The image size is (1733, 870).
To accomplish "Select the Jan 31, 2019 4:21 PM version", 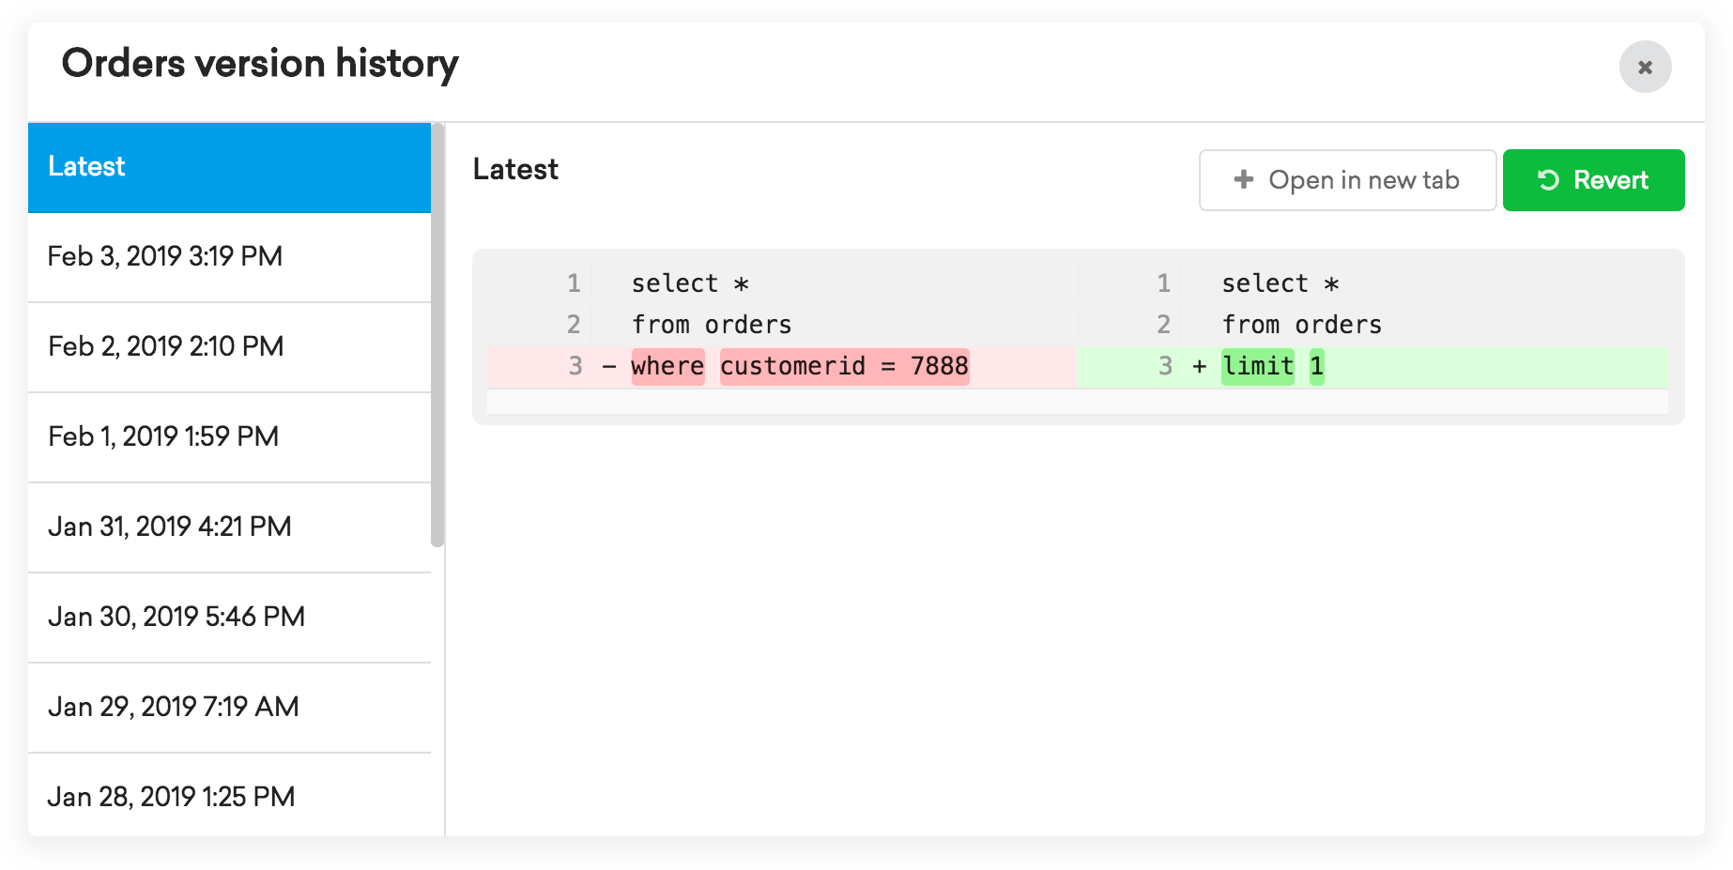I will pos(229,527).
